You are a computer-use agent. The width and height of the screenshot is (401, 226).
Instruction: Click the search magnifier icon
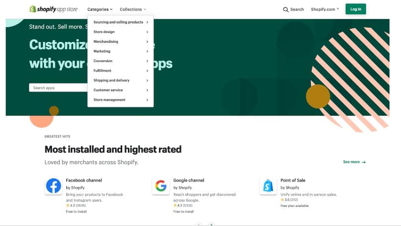(285, 10)
